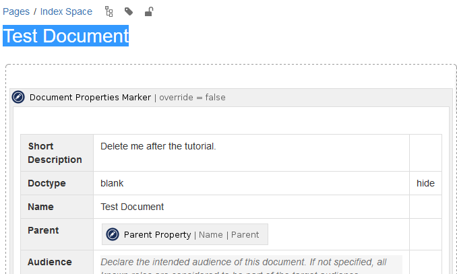Open the Pages breadcrumb link

[16, 11]
